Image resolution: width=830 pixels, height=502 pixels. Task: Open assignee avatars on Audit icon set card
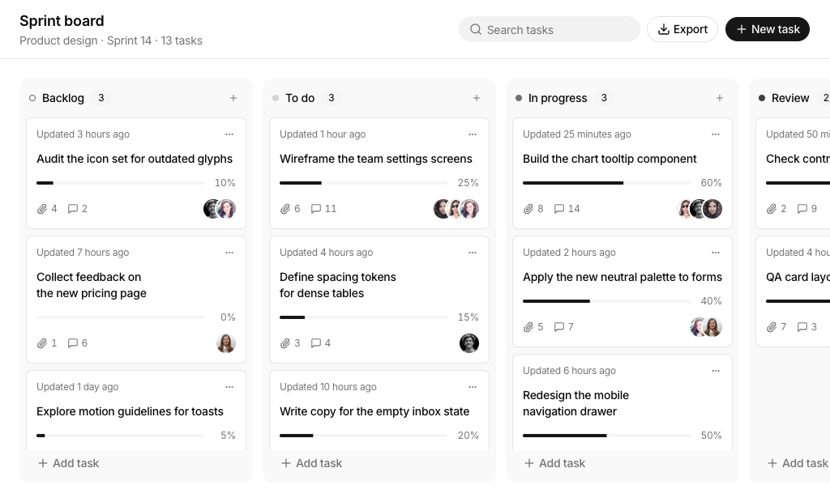220,209
